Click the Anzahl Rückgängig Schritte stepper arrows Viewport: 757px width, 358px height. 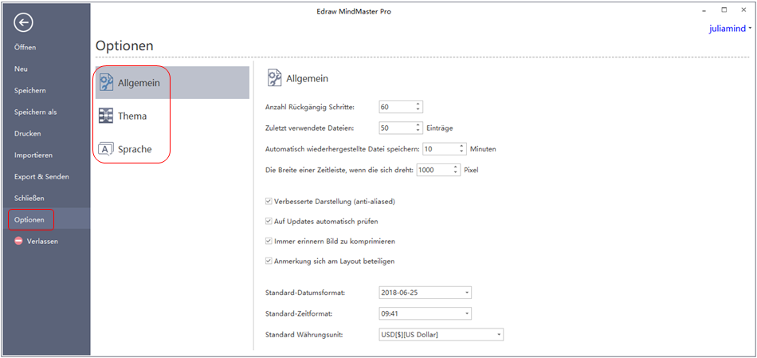pyautogui.click(x=418, y=107)
